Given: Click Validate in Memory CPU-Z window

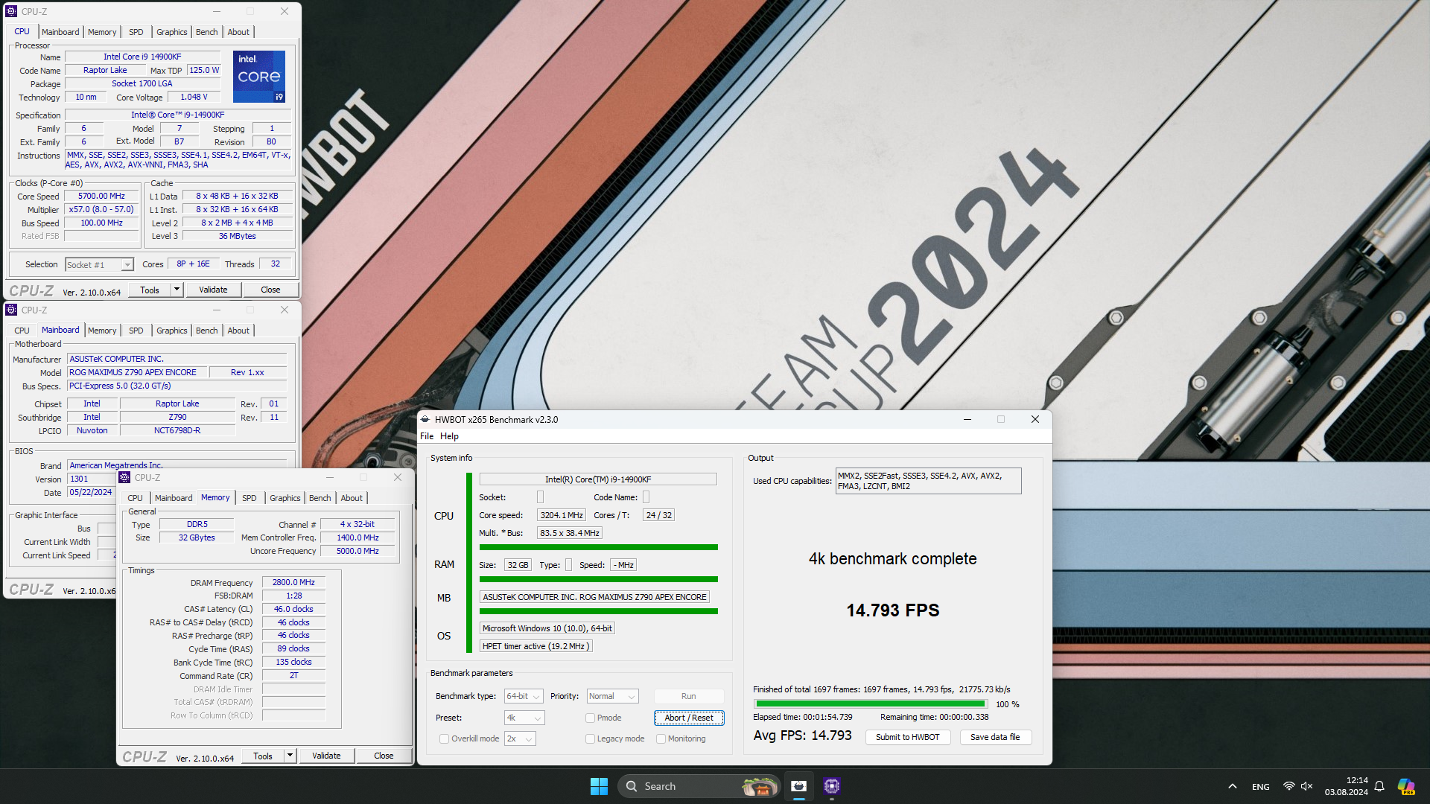Looking at the screenshot, I should [x=326, y=756].
